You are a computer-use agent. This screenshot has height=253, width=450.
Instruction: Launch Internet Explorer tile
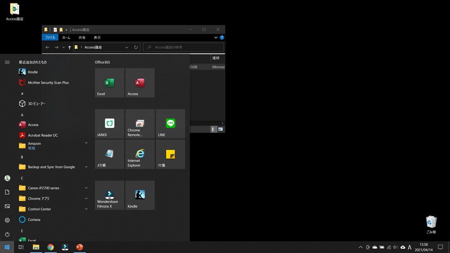(140, 154)
